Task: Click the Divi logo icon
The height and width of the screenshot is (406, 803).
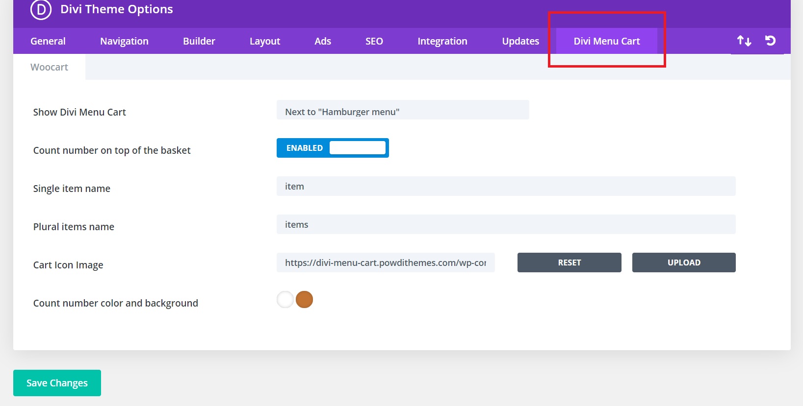Action: coord(41,9)
